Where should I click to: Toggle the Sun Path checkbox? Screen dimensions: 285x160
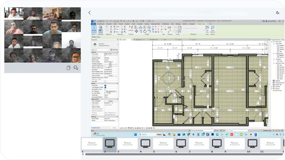click(x=105, y=82)
